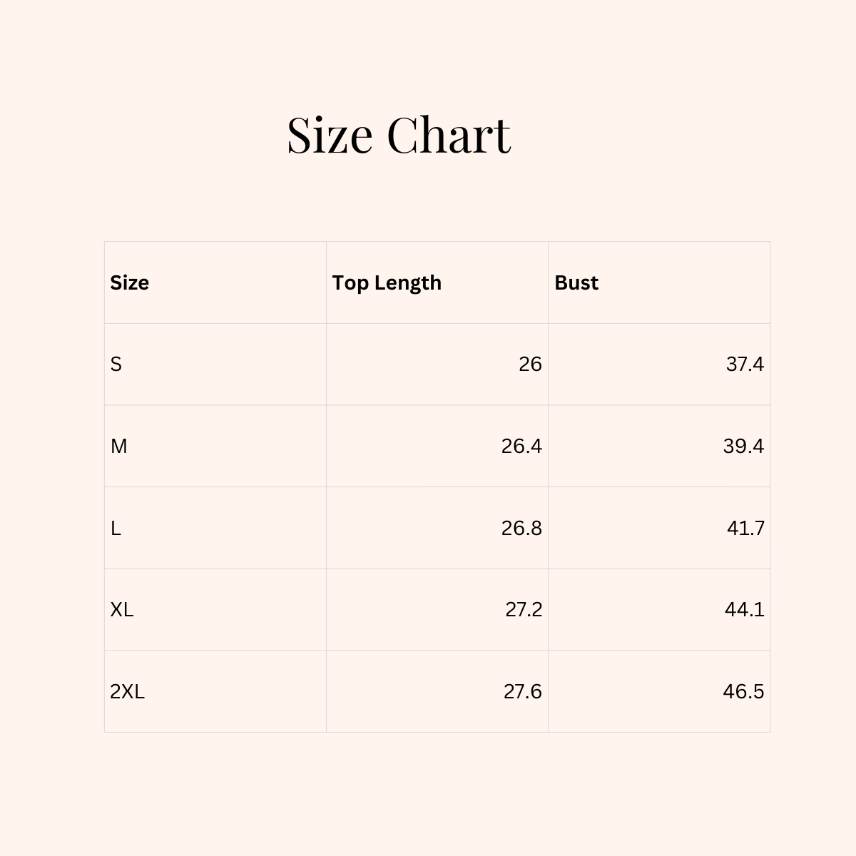The height and width of the screenshot is (856, 856).
Task: Click the bust value 39.4
Action: [x=743, y=447]
